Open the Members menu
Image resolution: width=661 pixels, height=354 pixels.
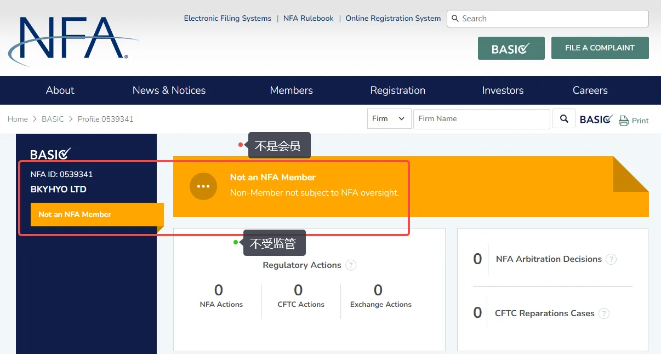tap(292, 90)
